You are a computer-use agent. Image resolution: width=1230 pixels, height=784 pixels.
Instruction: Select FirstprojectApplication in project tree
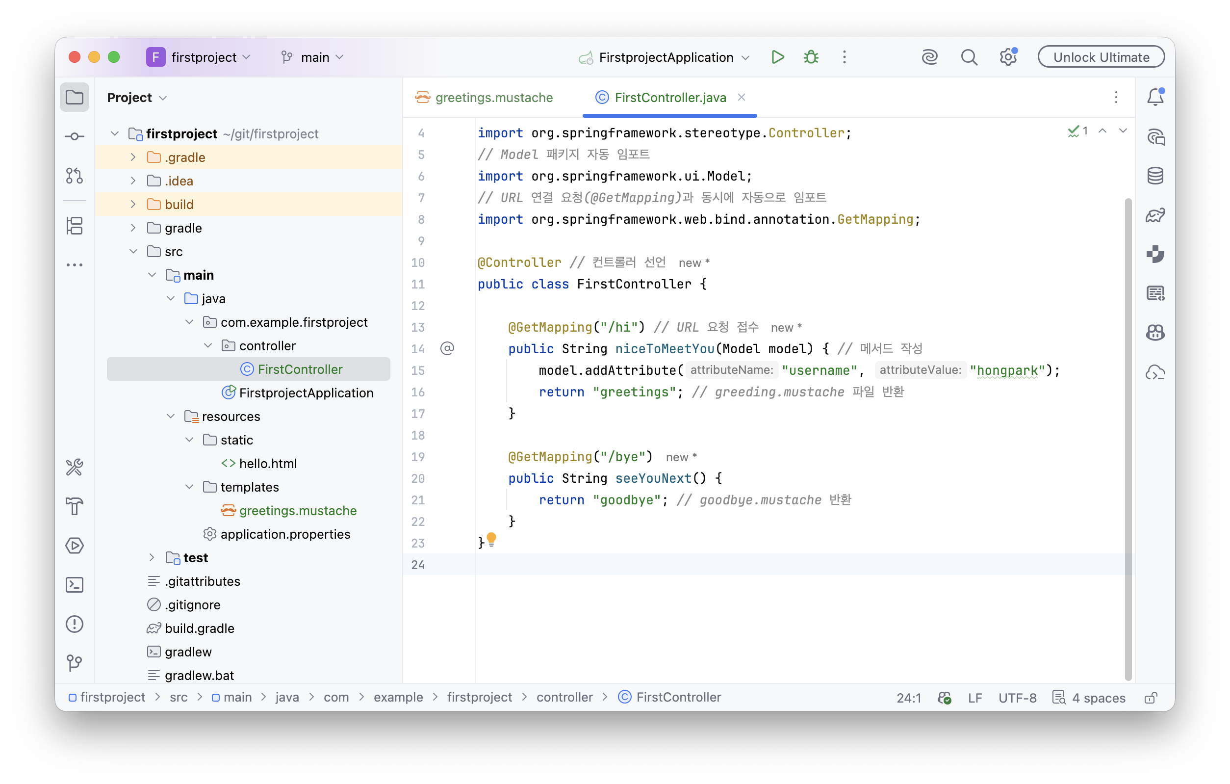pos(306,393)
